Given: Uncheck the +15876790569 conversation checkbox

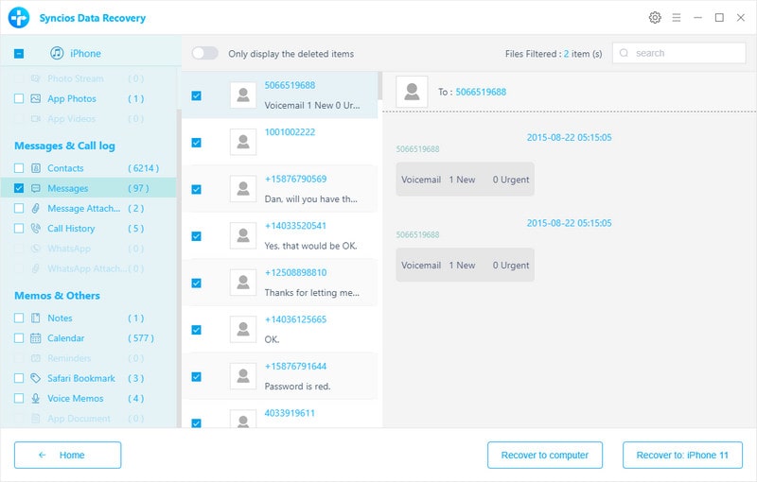Looking at the screenshot, I should tap(197, 189).
